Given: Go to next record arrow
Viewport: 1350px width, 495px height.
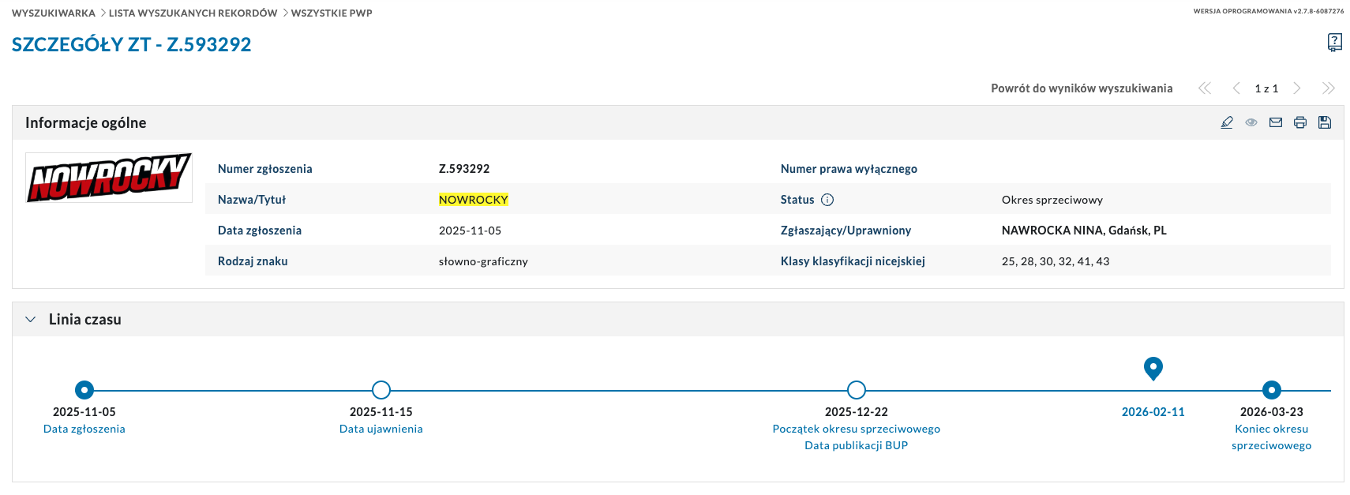Looking at the screenshot, I should pos(1296,88).
